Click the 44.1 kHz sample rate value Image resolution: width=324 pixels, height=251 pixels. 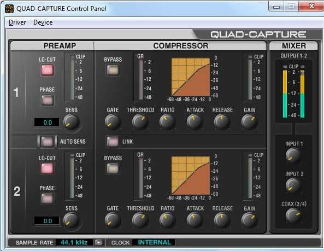pyautogui.click(x=74, y=242)
